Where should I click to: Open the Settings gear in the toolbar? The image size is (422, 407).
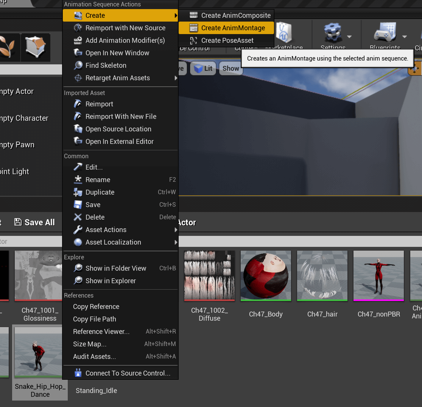coord(333,33)
